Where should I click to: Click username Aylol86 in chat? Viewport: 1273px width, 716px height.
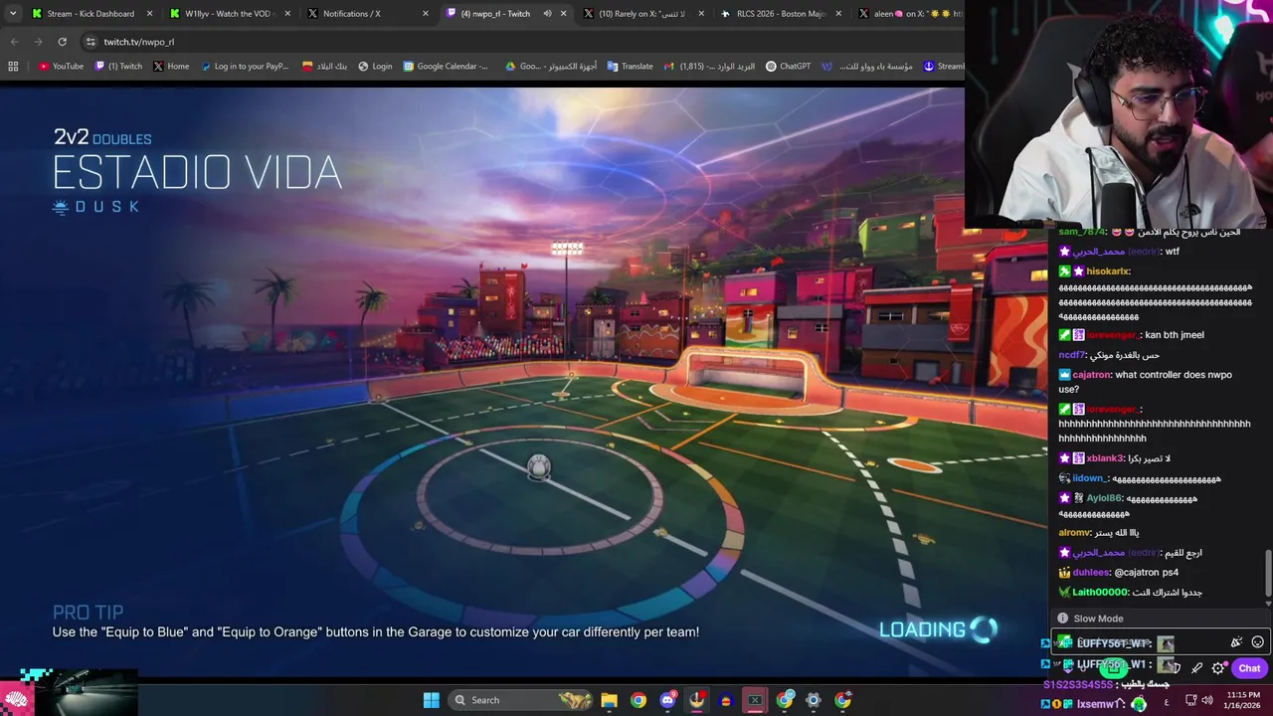1104,498
